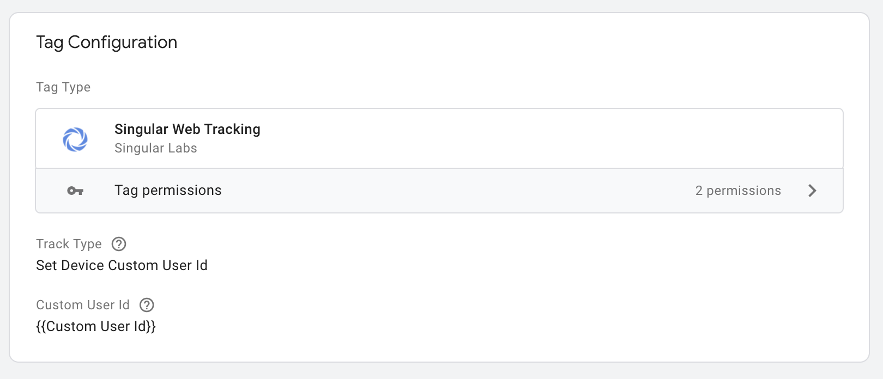Click the Tag Type section label
This screenshot has height=379, width=883.
pos(63,87)
